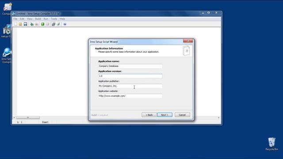Click the Application name input field
The width and height of the screenshot is (283, 159).
click(x=130, y=66)
